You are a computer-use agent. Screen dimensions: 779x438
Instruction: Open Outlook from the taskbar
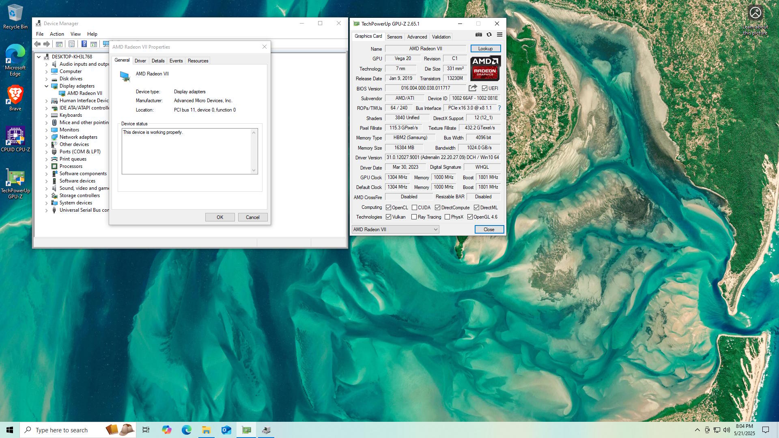tap(226, 430)
